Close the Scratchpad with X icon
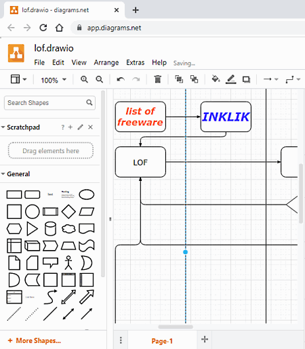Viewport: 305px width, 349px height. [90, 127]
